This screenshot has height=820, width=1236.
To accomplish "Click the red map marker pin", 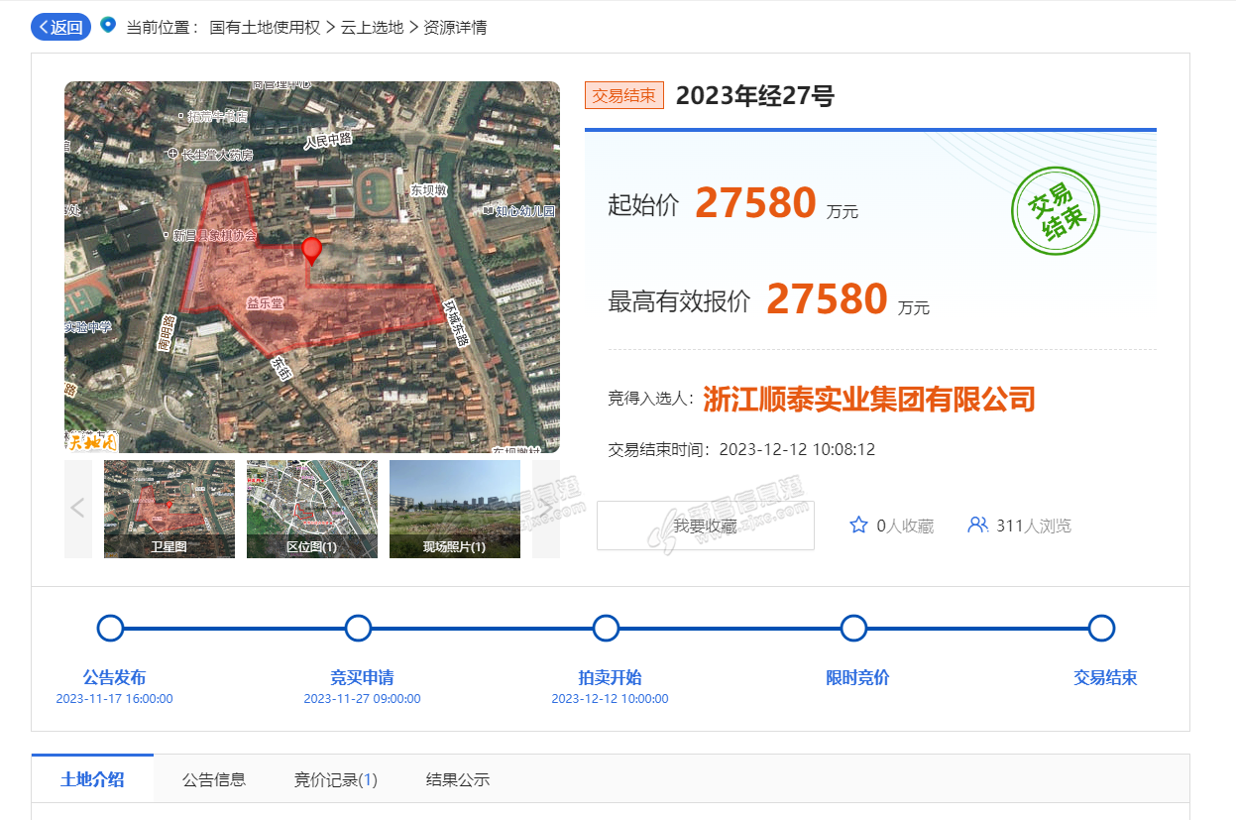I will [x=311, y=251].
